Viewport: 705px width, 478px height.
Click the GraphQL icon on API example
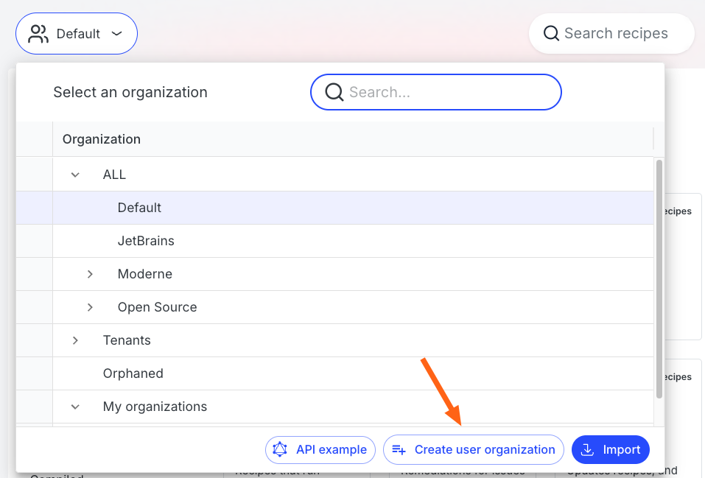pyautogui.click(x=281, y=449)
